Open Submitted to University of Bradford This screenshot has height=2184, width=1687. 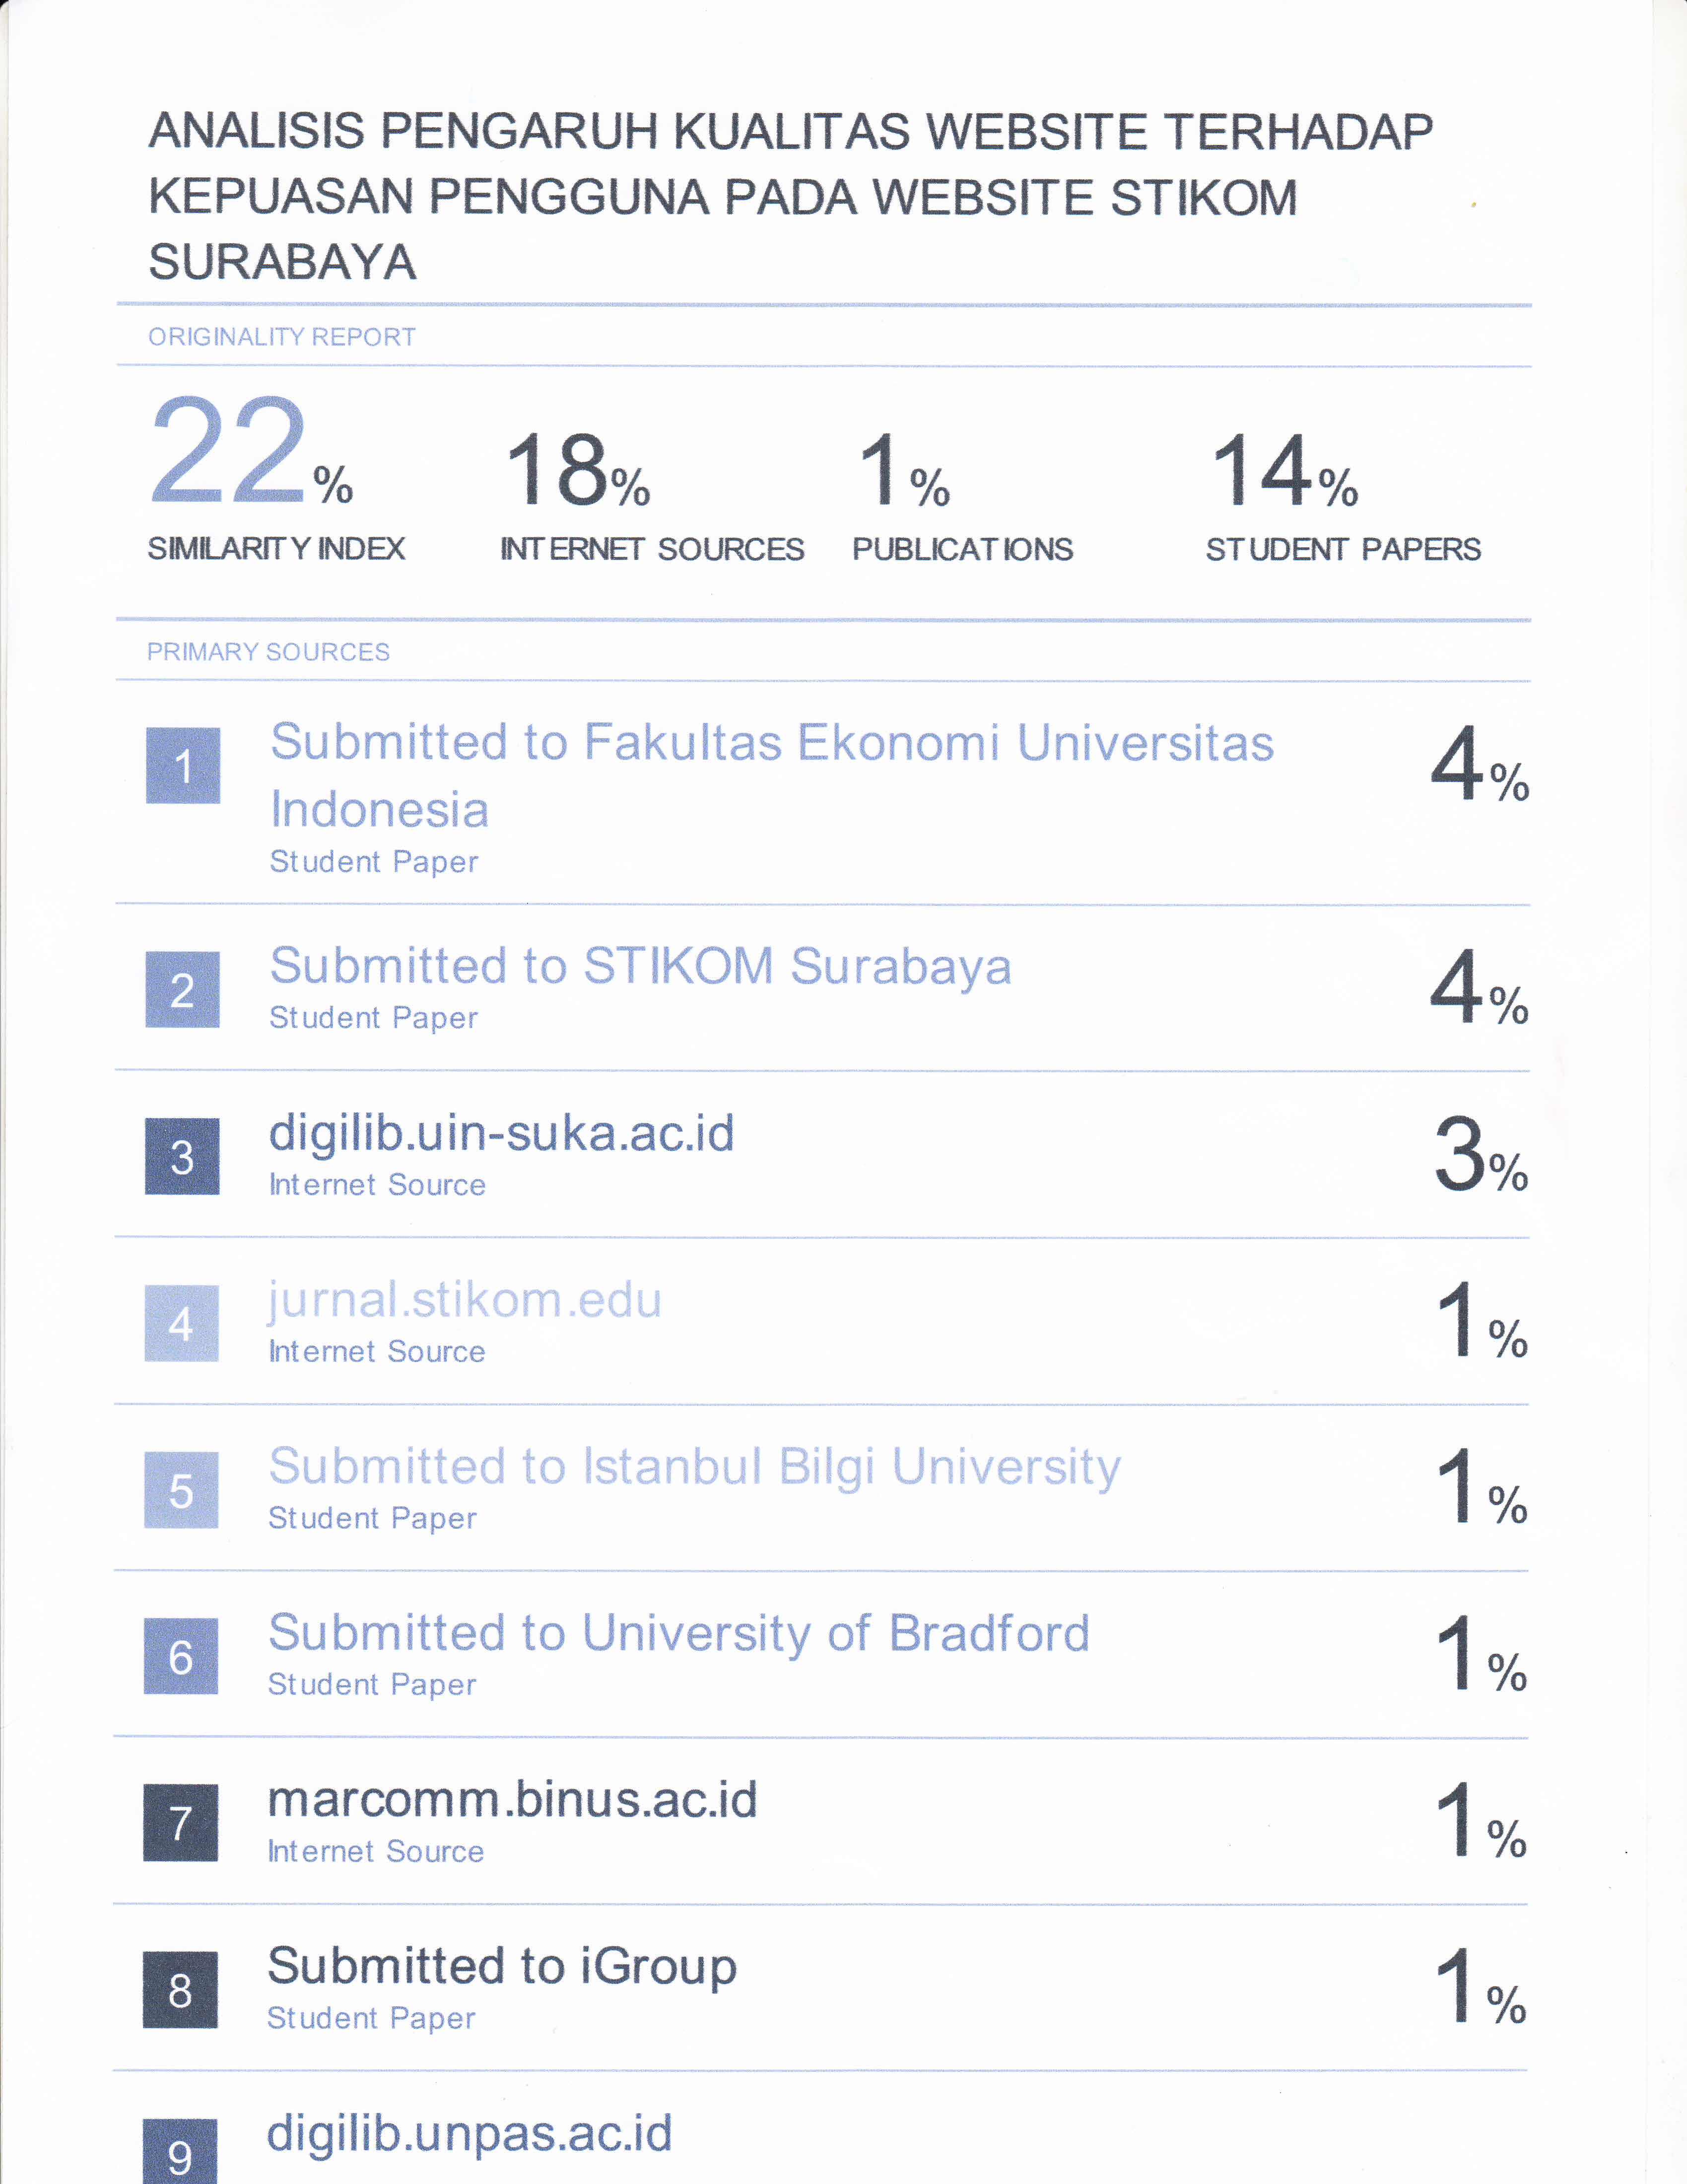coord(677,1633)
